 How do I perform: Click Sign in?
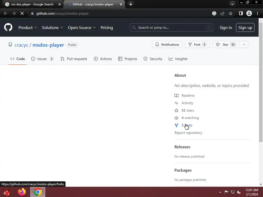tap(226, 28)
